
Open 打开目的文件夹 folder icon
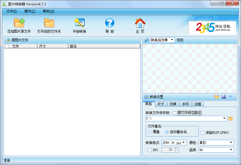[x=49, y=23]
